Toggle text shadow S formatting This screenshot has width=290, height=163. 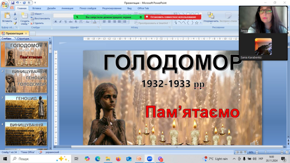[76, 22]
